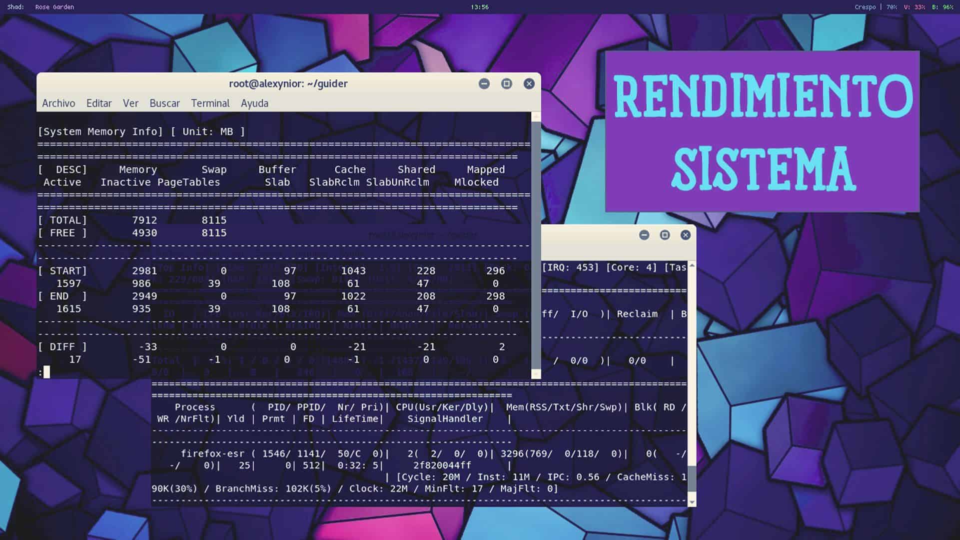The image size is (960, 540).
Task: Open the Ver menu
Action: tap(131, 103)
